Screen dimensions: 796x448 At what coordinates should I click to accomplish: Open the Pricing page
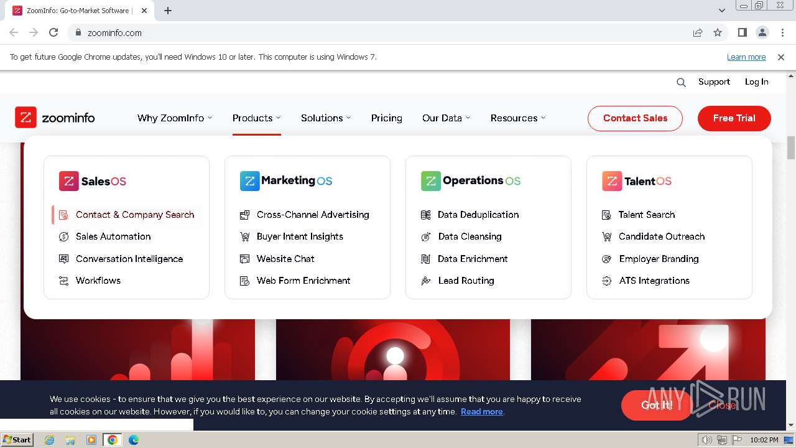click(386, 118)
